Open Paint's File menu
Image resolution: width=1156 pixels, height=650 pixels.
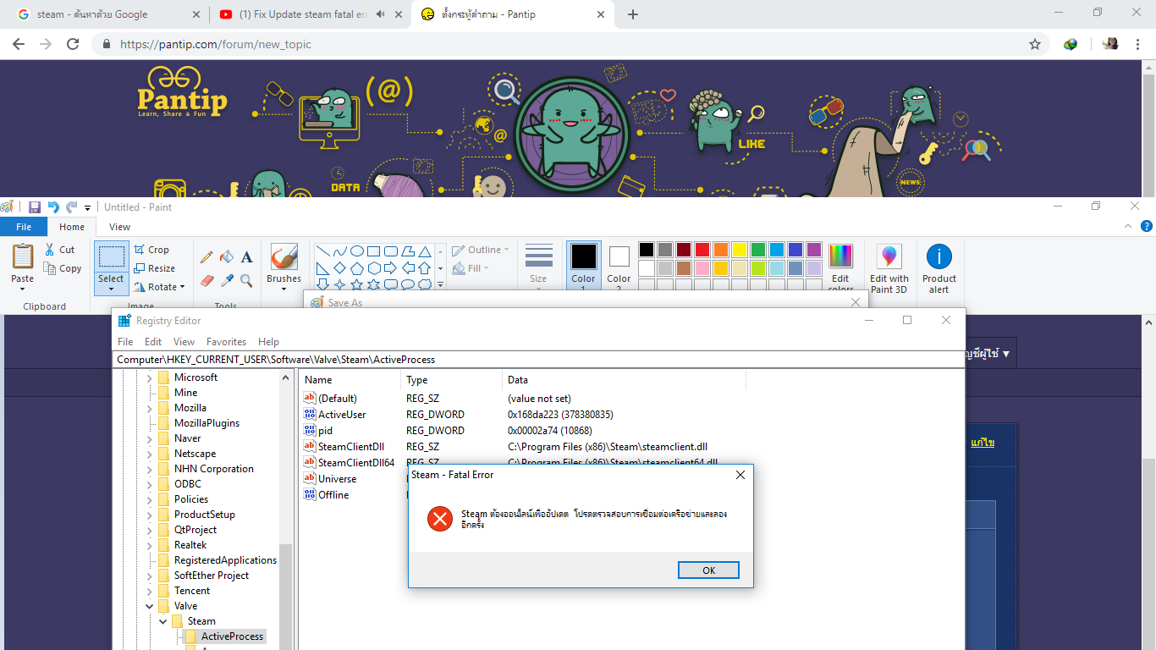pos(24,227)
